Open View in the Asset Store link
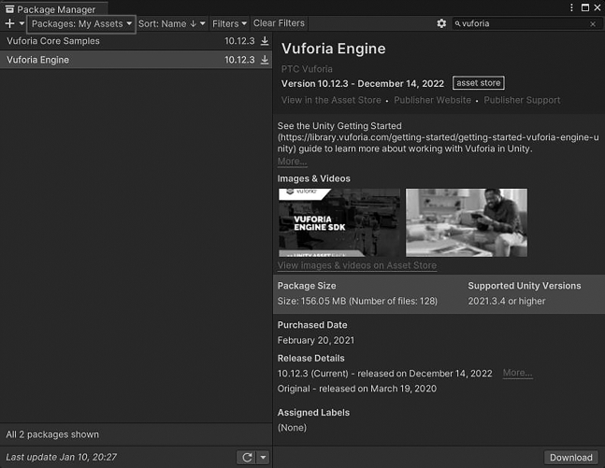 point(331,100)
